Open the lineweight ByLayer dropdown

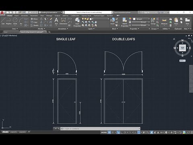pos(140,22)
